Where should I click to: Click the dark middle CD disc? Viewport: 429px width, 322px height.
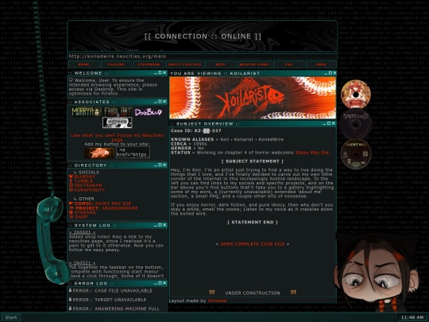click(355, 124)
